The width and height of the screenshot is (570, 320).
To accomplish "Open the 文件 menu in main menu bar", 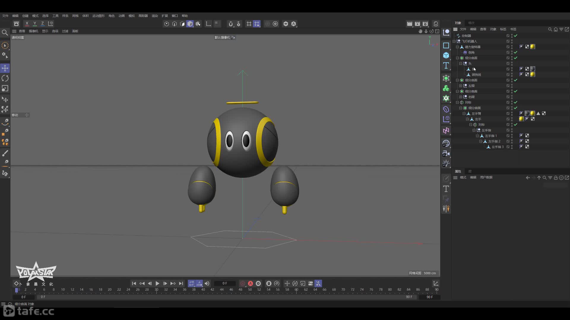I will click(x=5, y=16).
